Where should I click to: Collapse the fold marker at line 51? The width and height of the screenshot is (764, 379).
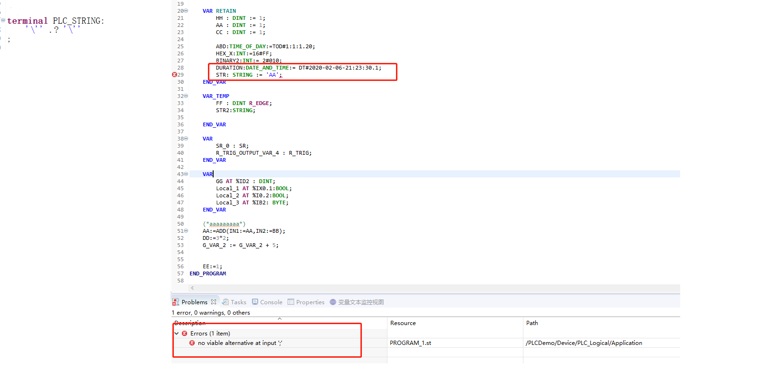pyautogui.click(x=186, y=231)
